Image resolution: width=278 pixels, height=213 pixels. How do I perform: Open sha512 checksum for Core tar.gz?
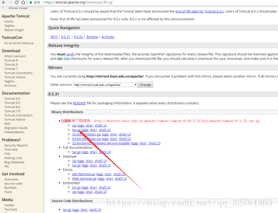coord(105,130)
